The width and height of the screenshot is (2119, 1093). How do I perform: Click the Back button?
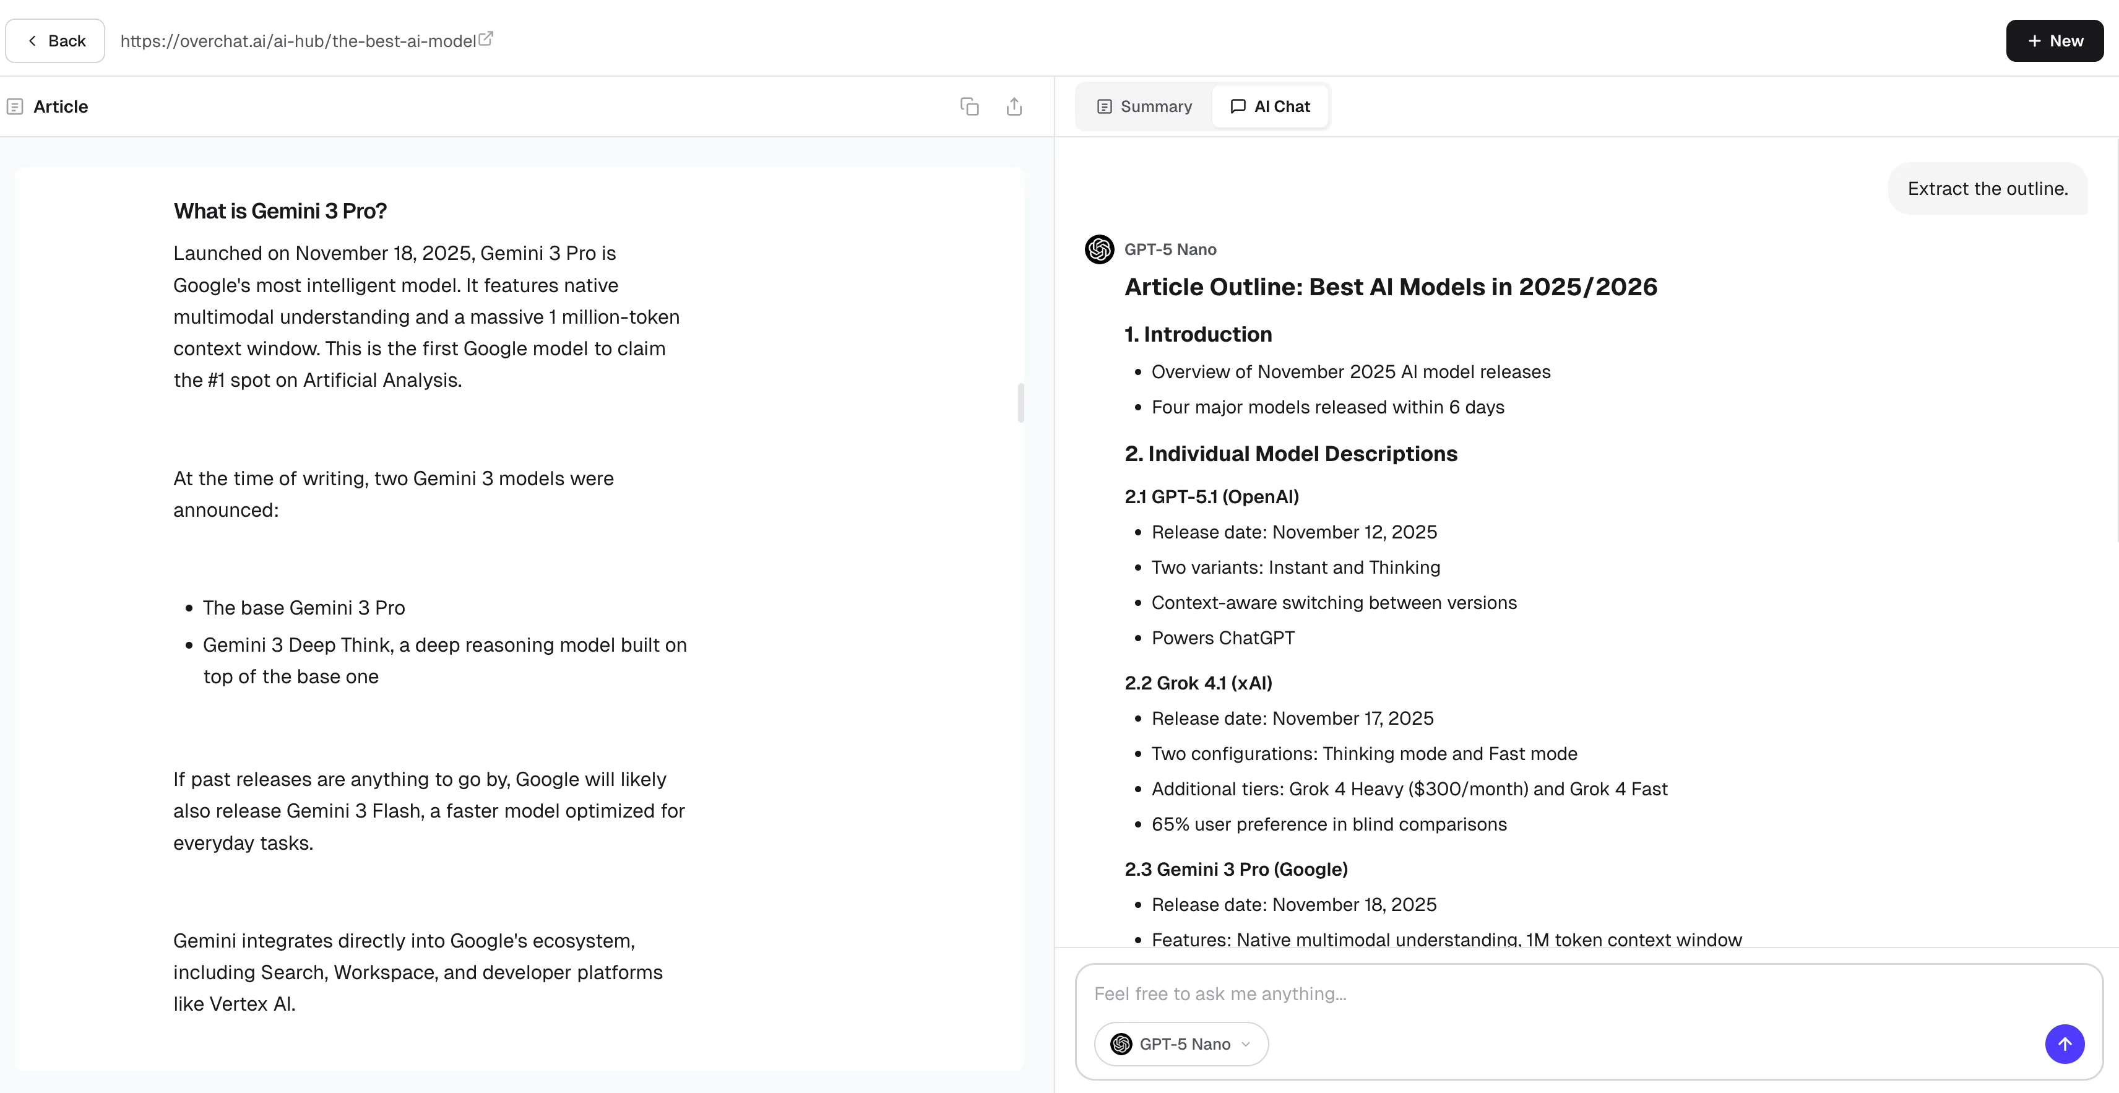54,40
